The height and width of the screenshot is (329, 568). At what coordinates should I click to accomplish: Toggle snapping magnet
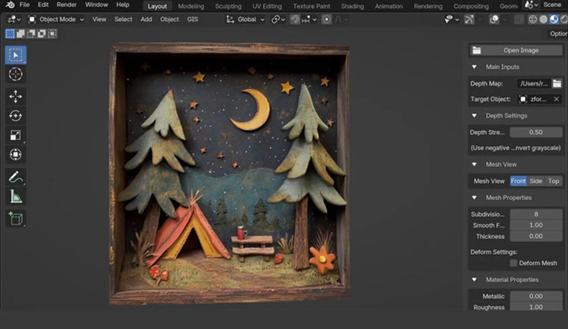tap(295, 19)
